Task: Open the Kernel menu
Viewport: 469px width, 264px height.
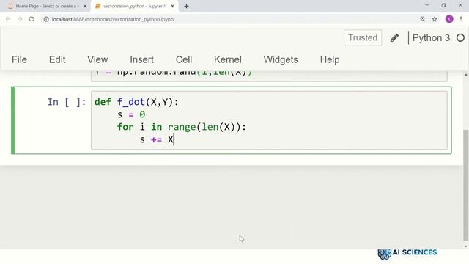Action: point(228,59)
